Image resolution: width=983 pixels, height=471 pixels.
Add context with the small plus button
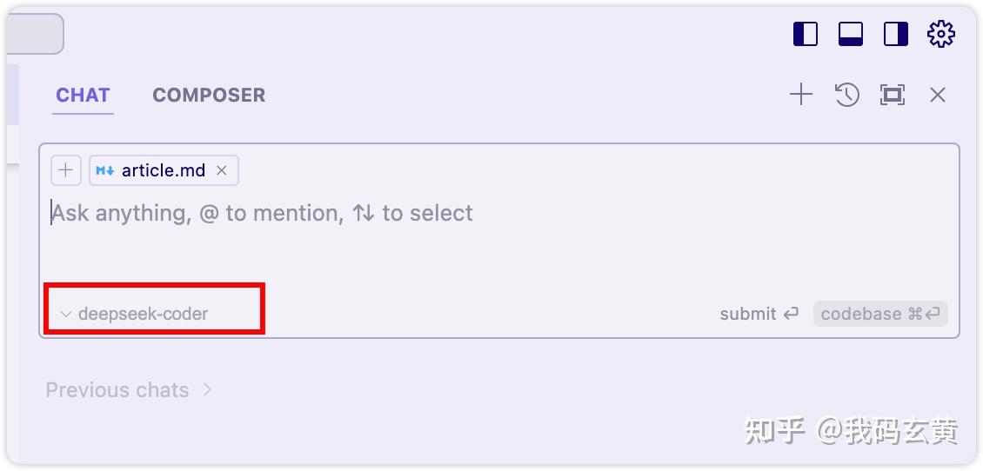click(66, 170)
